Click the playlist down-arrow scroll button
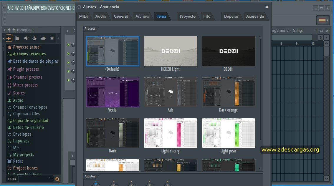This screenshot has height=186, width=334. [x=327, y=178]
